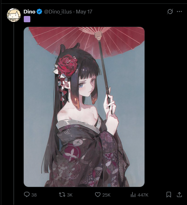
Task: Click the share upload icon
Action: 179,195
